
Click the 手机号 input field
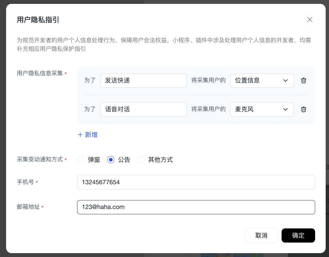pos(196,182)
